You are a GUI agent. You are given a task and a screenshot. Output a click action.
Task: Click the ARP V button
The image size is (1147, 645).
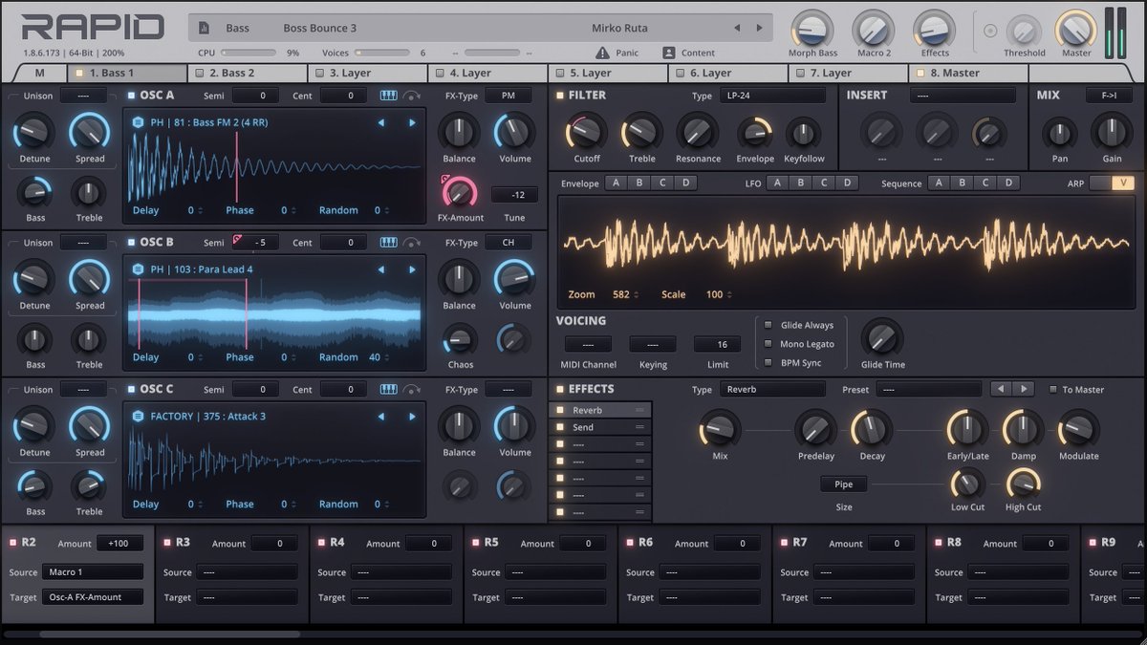point(1123,183)
